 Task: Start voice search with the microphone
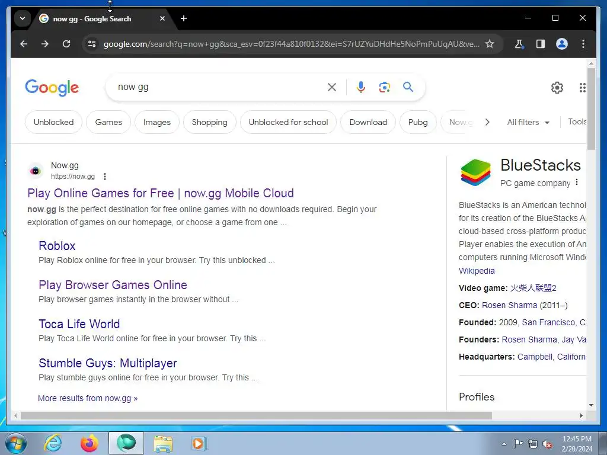(361, 87)
